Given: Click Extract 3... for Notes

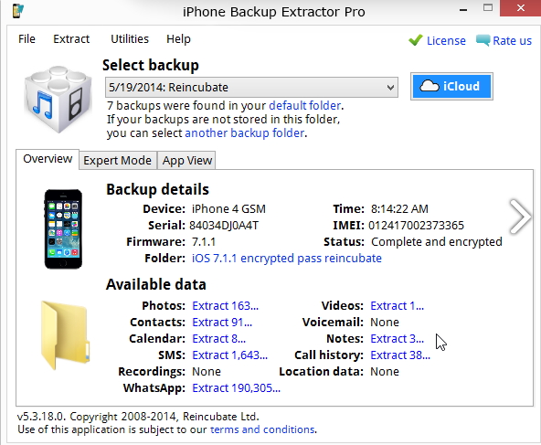Looking at the screenshot, I should click(398, 339).
